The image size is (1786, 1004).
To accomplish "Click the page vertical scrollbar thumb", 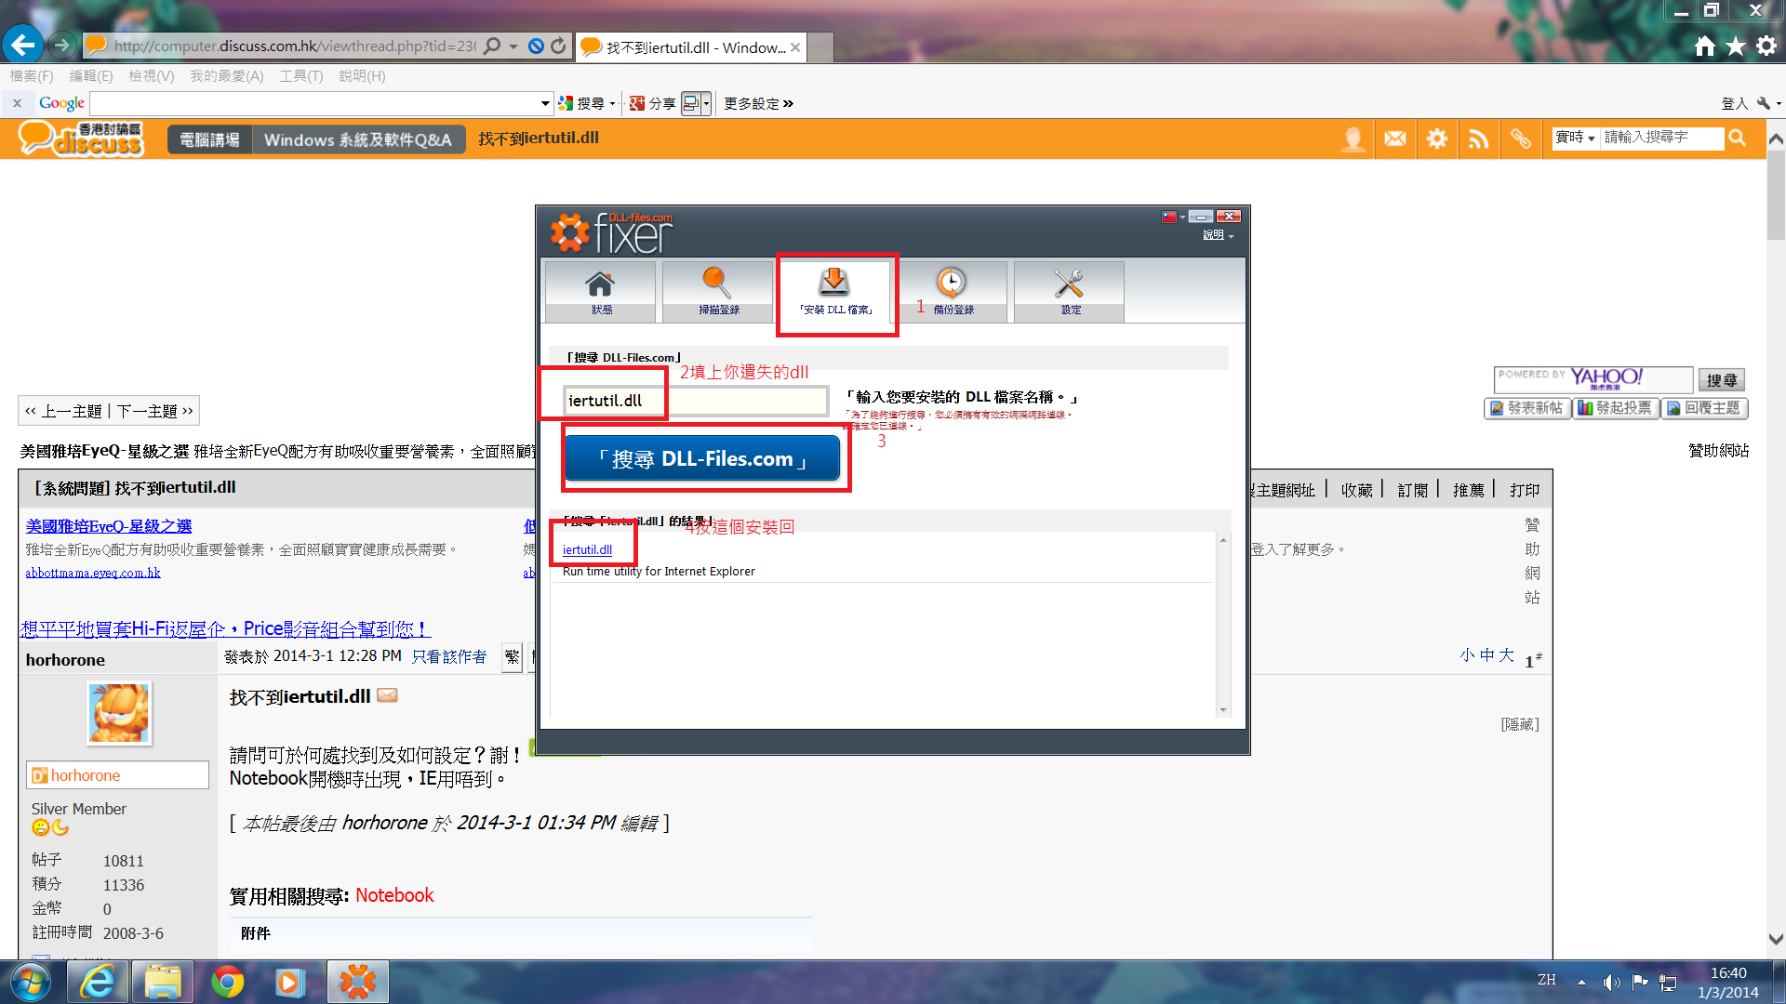I will (x=1776, y=197).
